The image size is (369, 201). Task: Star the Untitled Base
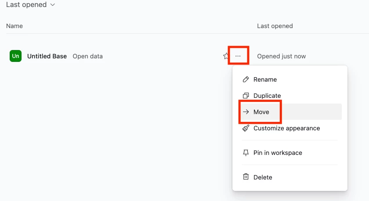[x=225, y=56]
